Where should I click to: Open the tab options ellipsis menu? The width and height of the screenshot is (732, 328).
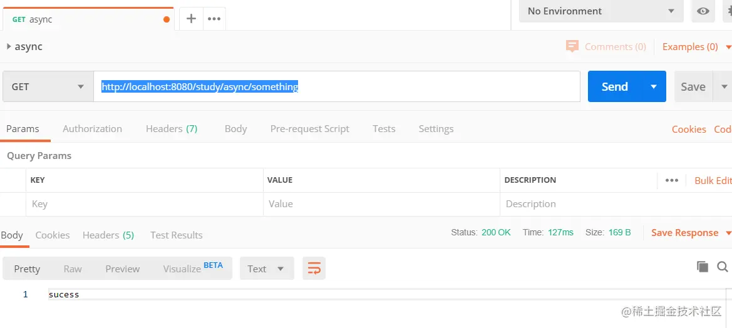(x=214, y=19)
